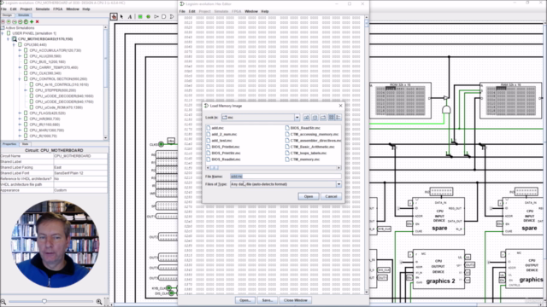Select the BIOS_PrintStr.mc file

pyautogui.click(x=223, y=153)
